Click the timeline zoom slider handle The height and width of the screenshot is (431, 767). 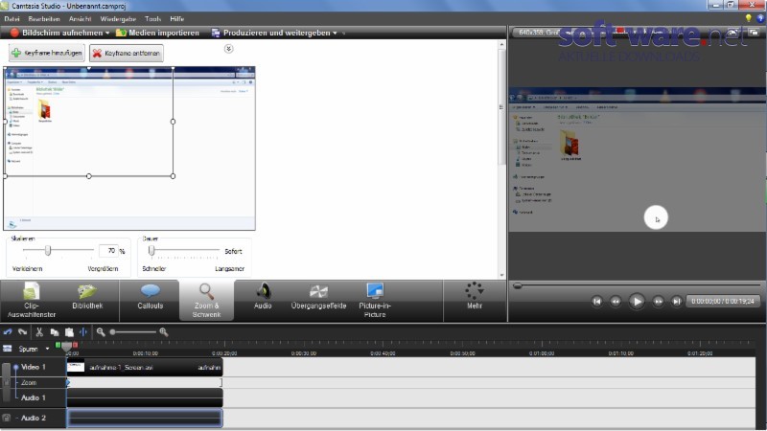tap(112, 332)
